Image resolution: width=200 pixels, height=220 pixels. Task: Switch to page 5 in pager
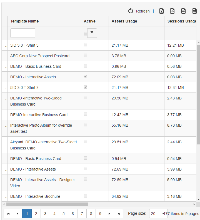tap(64, 214)
